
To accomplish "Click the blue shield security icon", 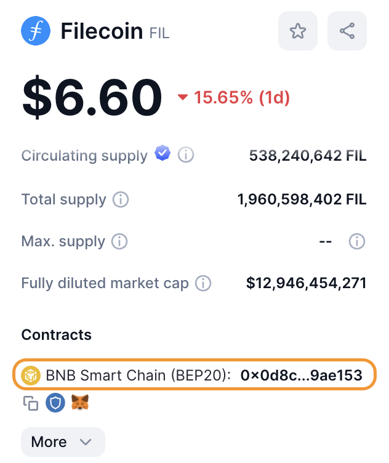I will (x=55, y=403).
